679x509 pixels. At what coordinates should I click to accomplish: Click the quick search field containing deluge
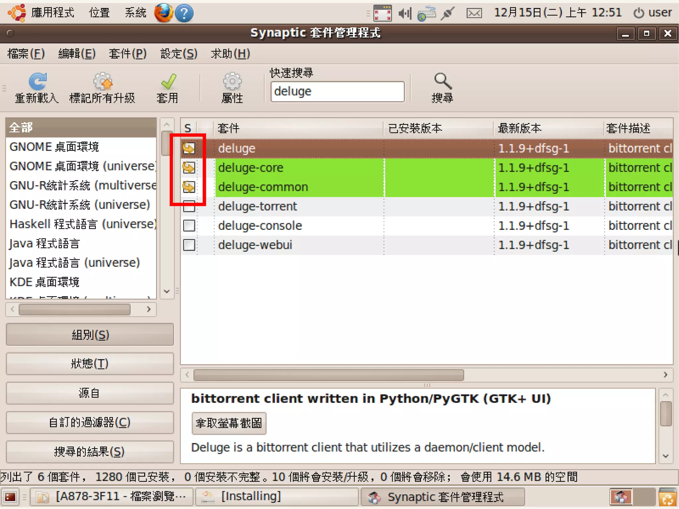click(x=338, y=92)
